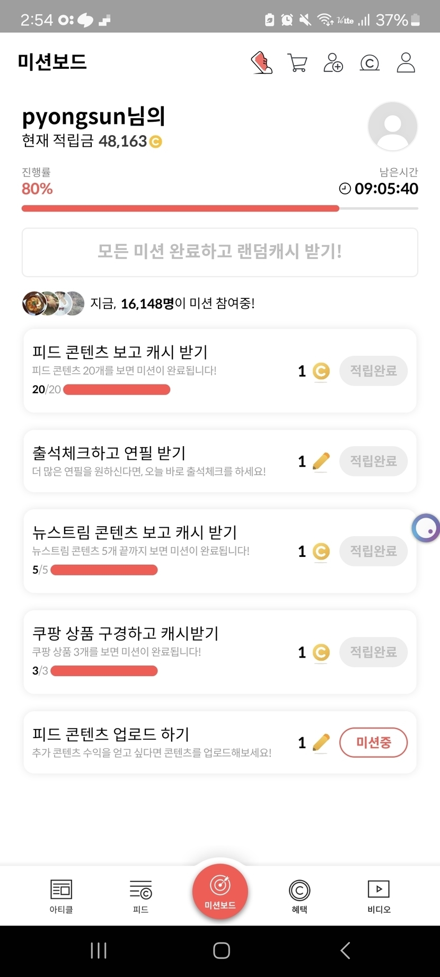Image resolution: width=440 pixels, height=977 pixels.
Task: Switch to the 피드 tab
Action: (x=140, y=896)
